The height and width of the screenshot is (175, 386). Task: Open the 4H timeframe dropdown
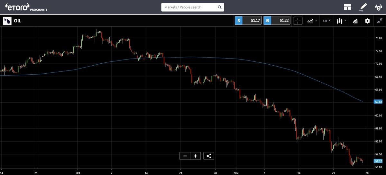tap(326, 21)
